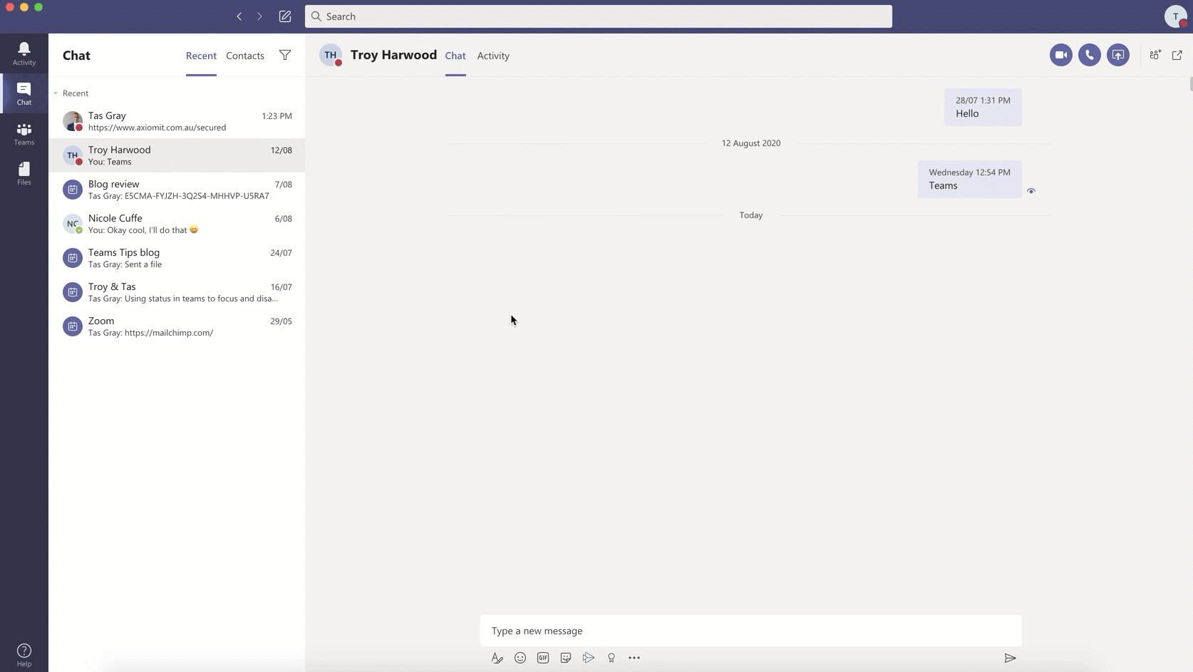The image size is (1193, 672).
Task: Click the Troy Harwood name heading
Action: (393, 55)
